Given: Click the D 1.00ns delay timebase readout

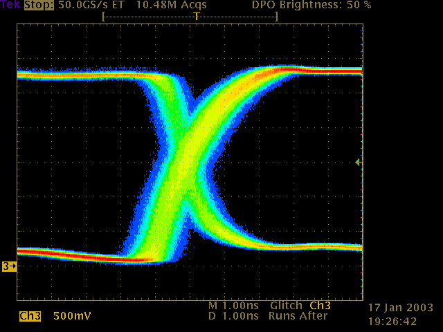Looking at the screenshot, I should click(x=233, y=316).
